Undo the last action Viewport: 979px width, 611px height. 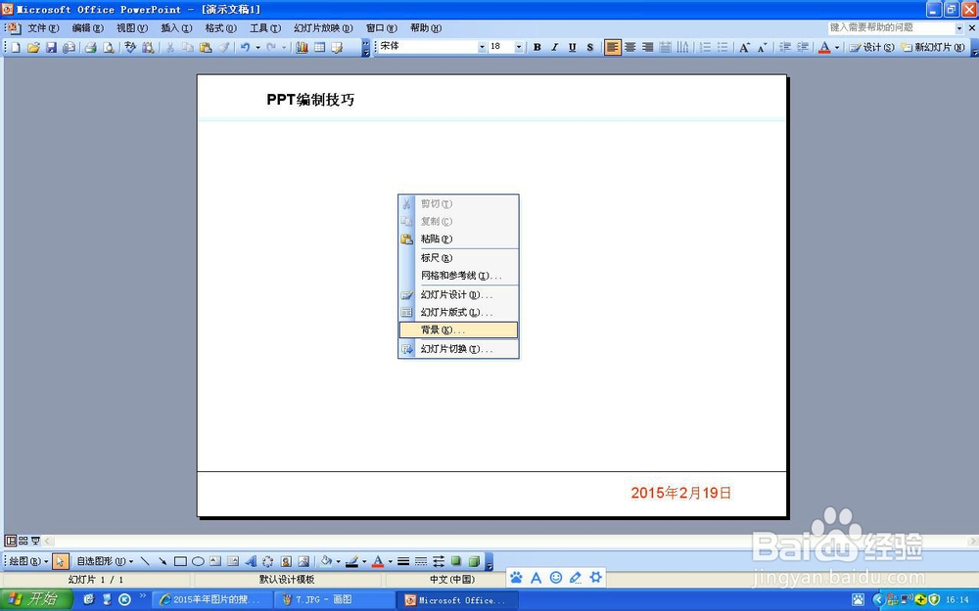coord(245,47)
